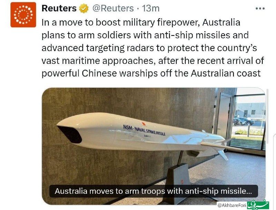The width and height of the screenshot is (276, 210).
Task: Select the @AkhbareFori watermark label
Action: pyautogui.click(x=231, y=205)
